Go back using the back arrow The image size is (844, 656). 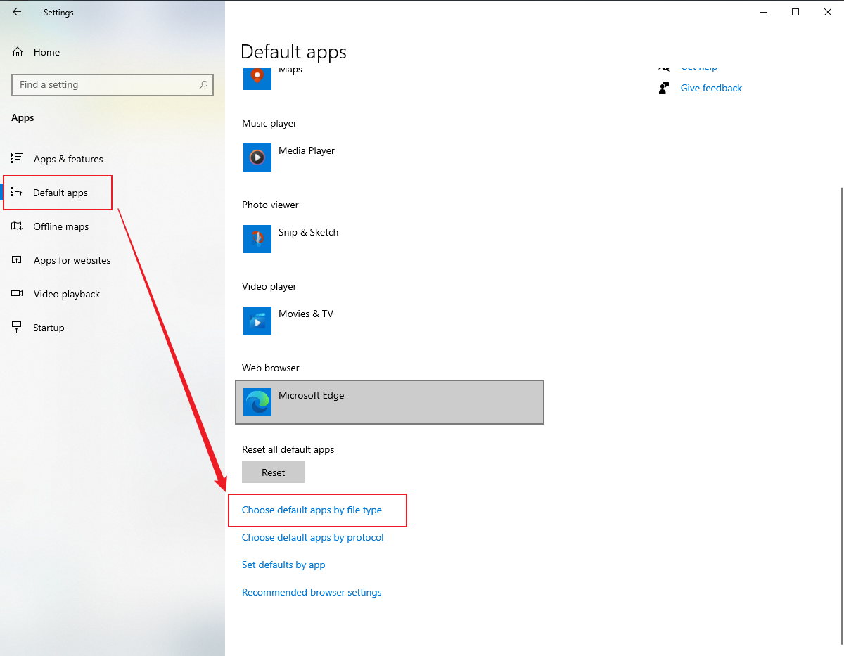17,12
